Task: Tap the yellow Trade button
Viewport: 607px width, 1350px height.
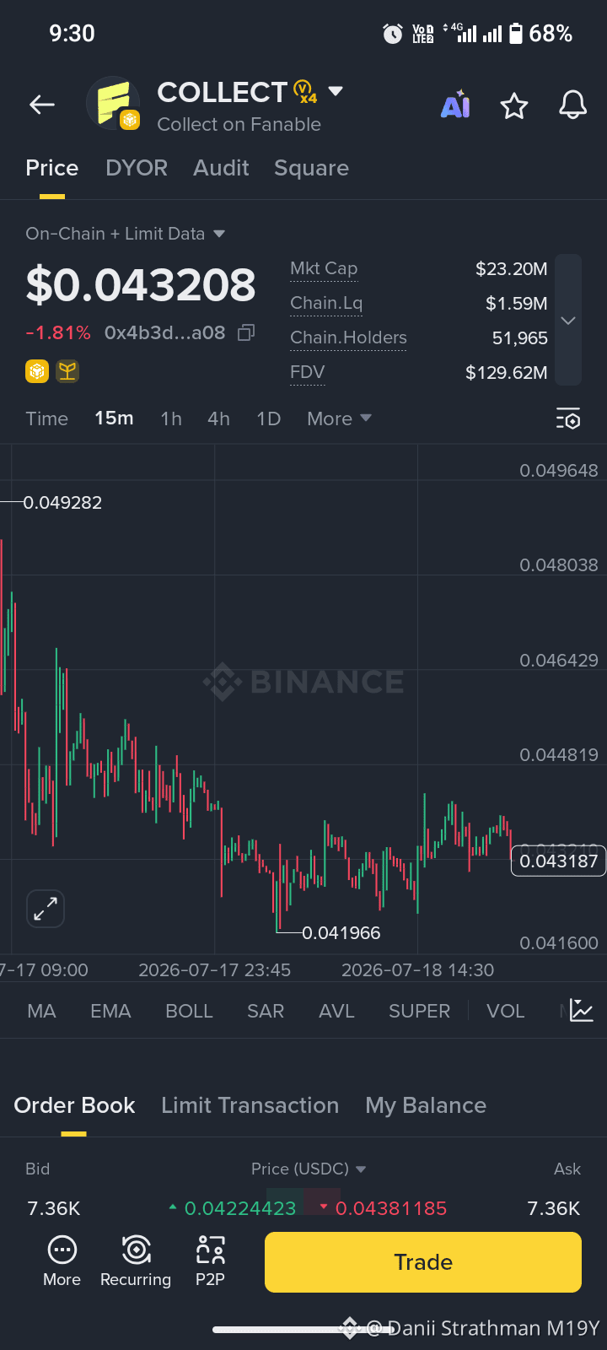Action: pyautogui.click(x=423, y=1262)
